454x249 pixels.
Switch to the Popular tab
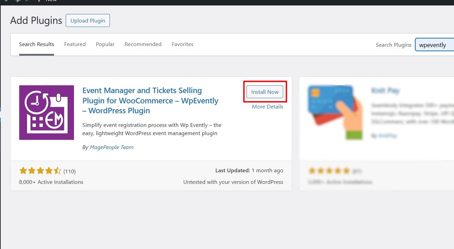pyautogui.click(x=105, y=44)
